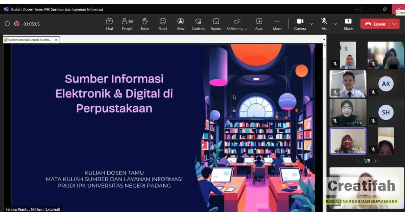The width and height of the screenshot is (405, 212).
Task: Open the Apps panel
Action: click(x=259, y=24)
